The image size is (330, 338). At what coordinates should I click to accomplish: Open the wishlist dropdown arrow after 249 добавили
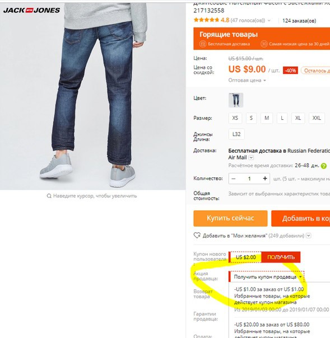coord(309,236)
